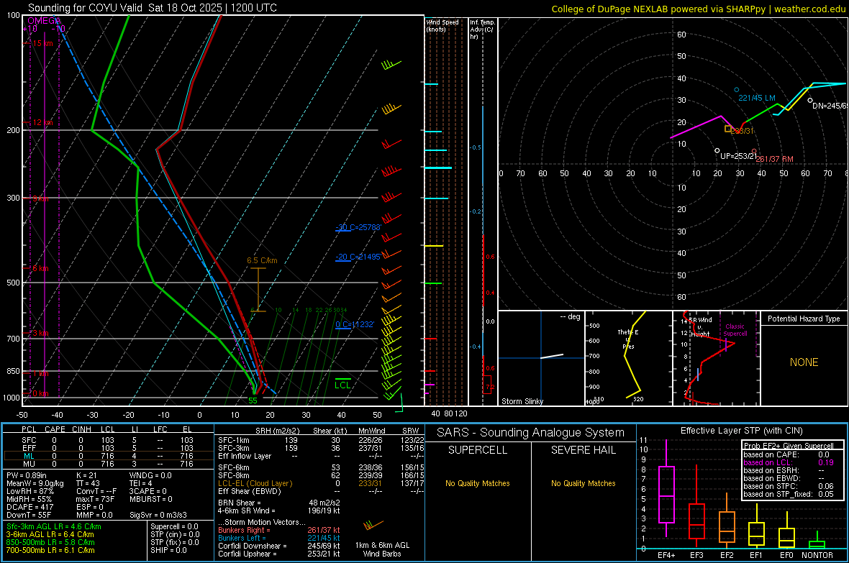Image resolution: width=849 pixels, height=563 pixels.
Task: Select '3-6km AGL LR = 6.4 C/km' line
Action: pos(50,534)
